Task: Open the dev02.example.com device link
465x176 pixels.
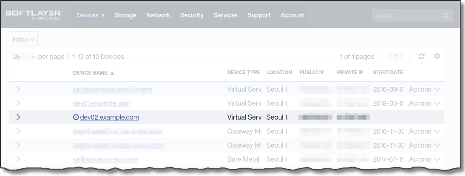Action: [109, 117]
